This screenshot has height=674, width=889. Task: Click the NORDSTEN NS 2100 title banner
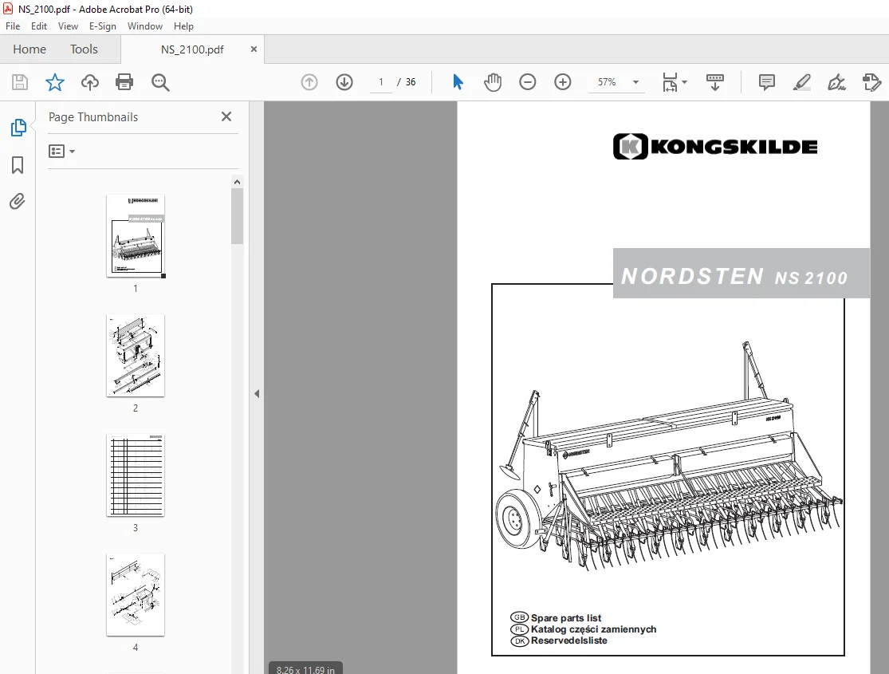pyautogui.click(x=741, y=274)
